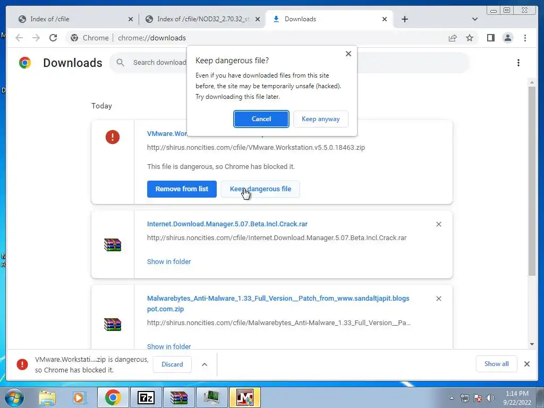Bookmark this page with the star icon
This screenshot has width=544, height=408.
click(470, 38)
